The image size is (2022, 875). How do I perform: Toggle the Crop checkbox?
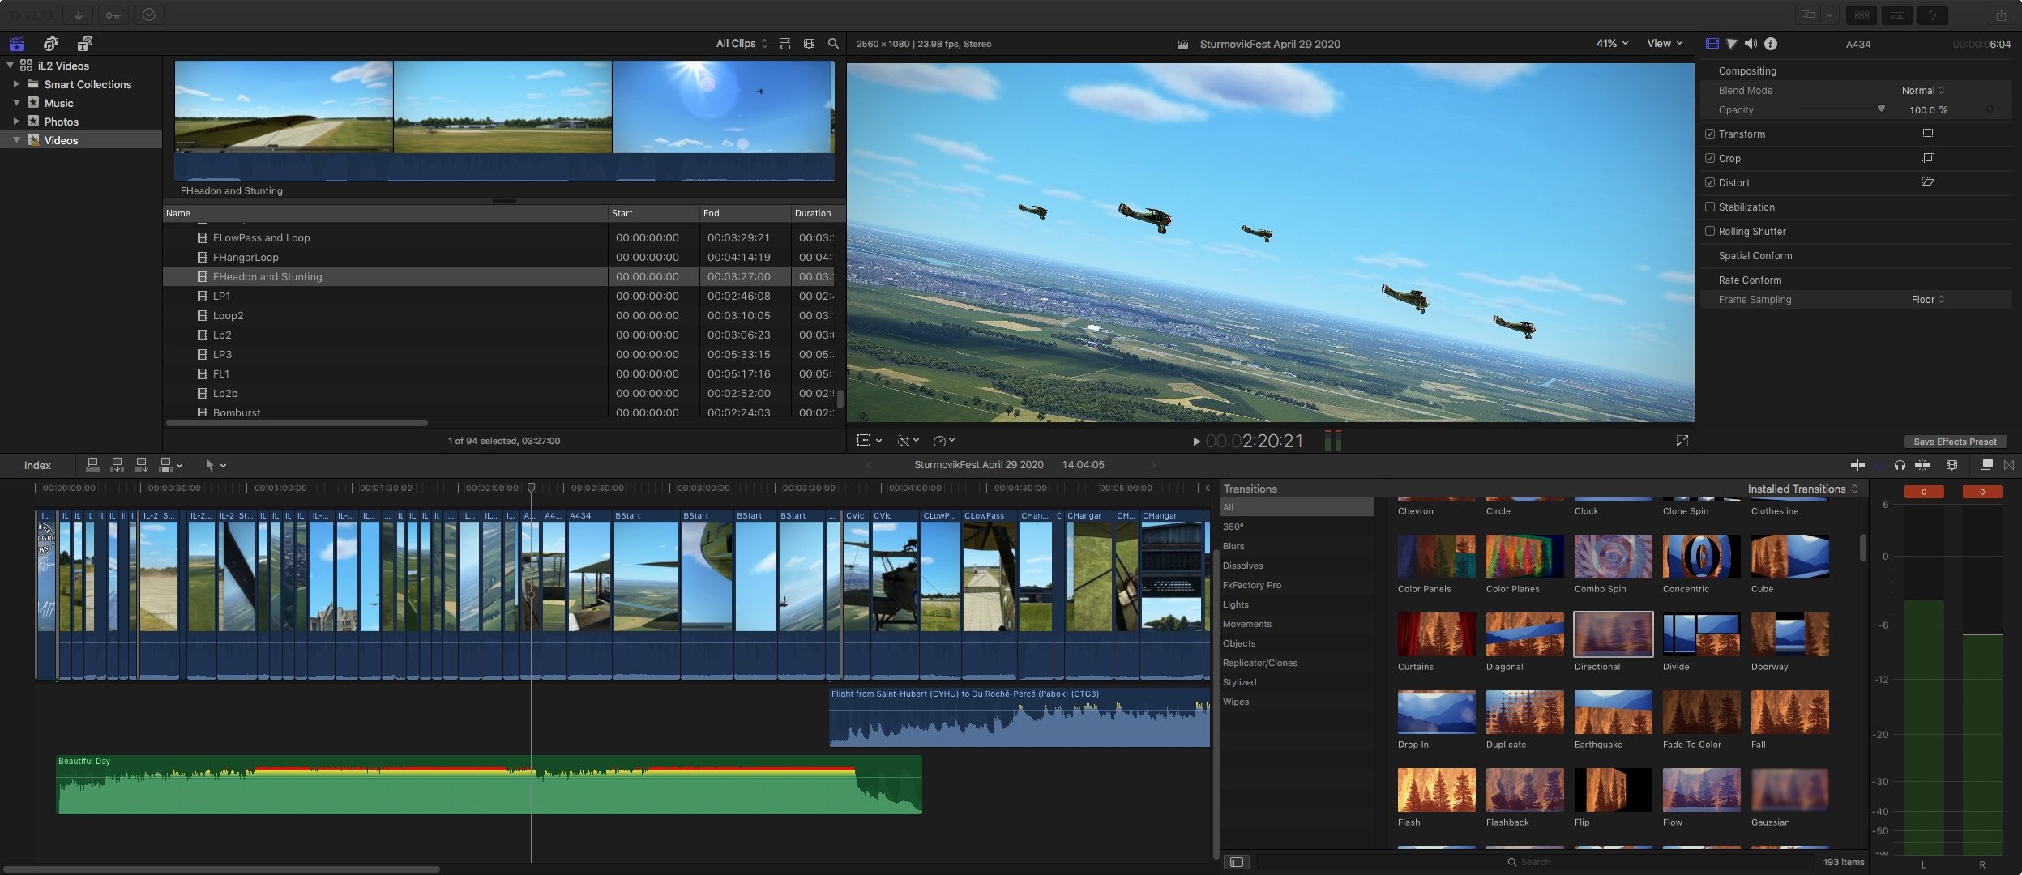point(1710,158)
